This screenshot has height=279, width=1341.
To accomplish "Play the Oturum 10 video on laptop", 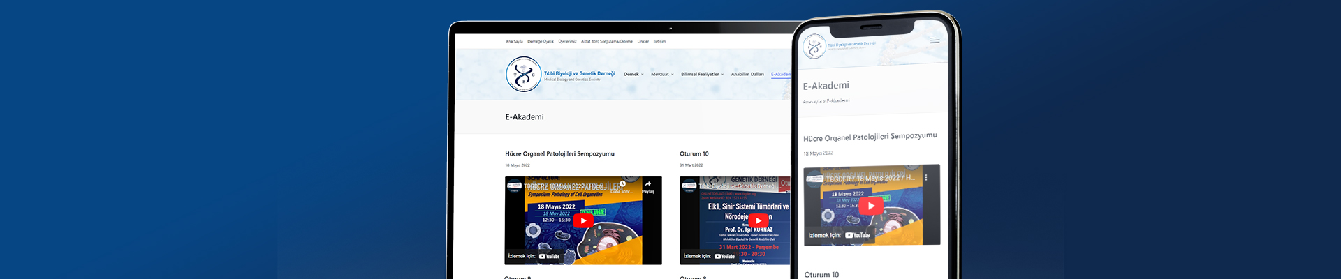I will coord(758,220).
